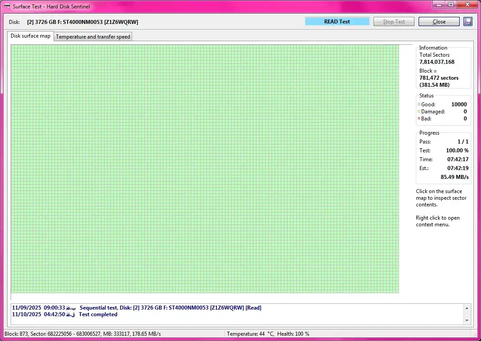Click the green Good status swatch
This screenshot has width=481, height=341.
click(x=419, y=105)
